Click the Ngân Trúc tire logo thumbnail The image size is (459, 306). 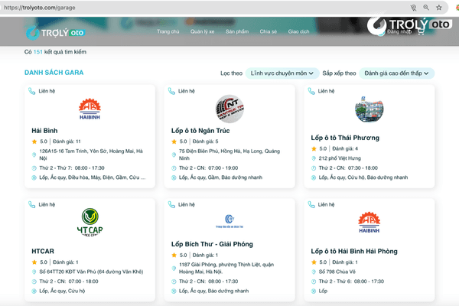229,109
